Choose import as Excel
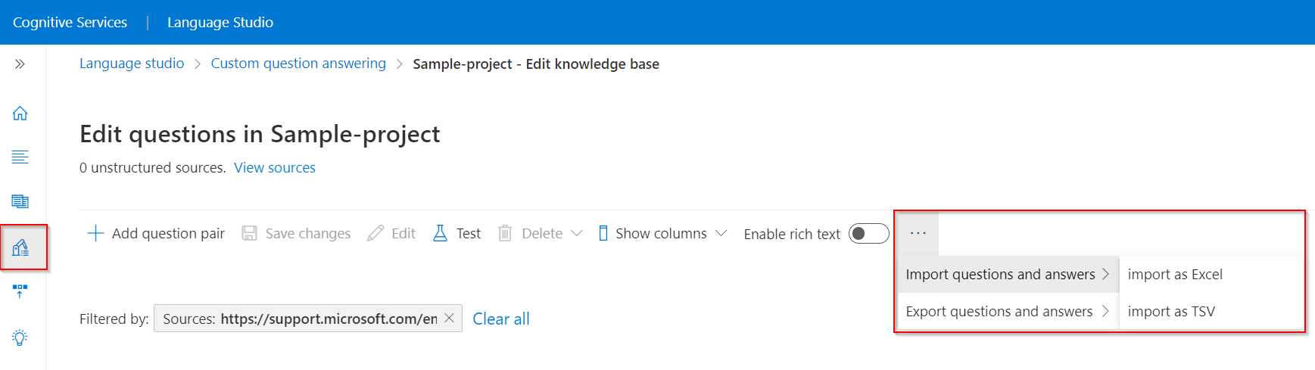This screenshot has width=1315, height=370. click(1175, 274)
